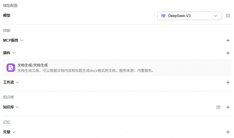Click the DeepSeek whale logo in selector
The height and width of the screenshot is (138, 234).
pos(163,16)
